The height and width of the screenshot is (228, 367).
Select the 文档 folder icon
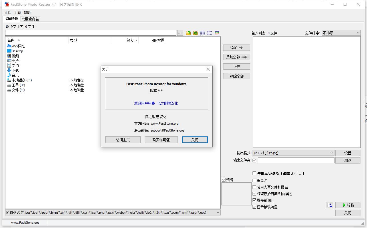tap(9, 65)
